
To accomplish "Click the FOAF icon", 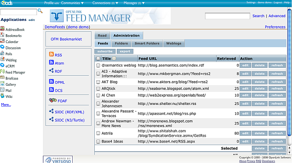I will (x=53, y=100).
